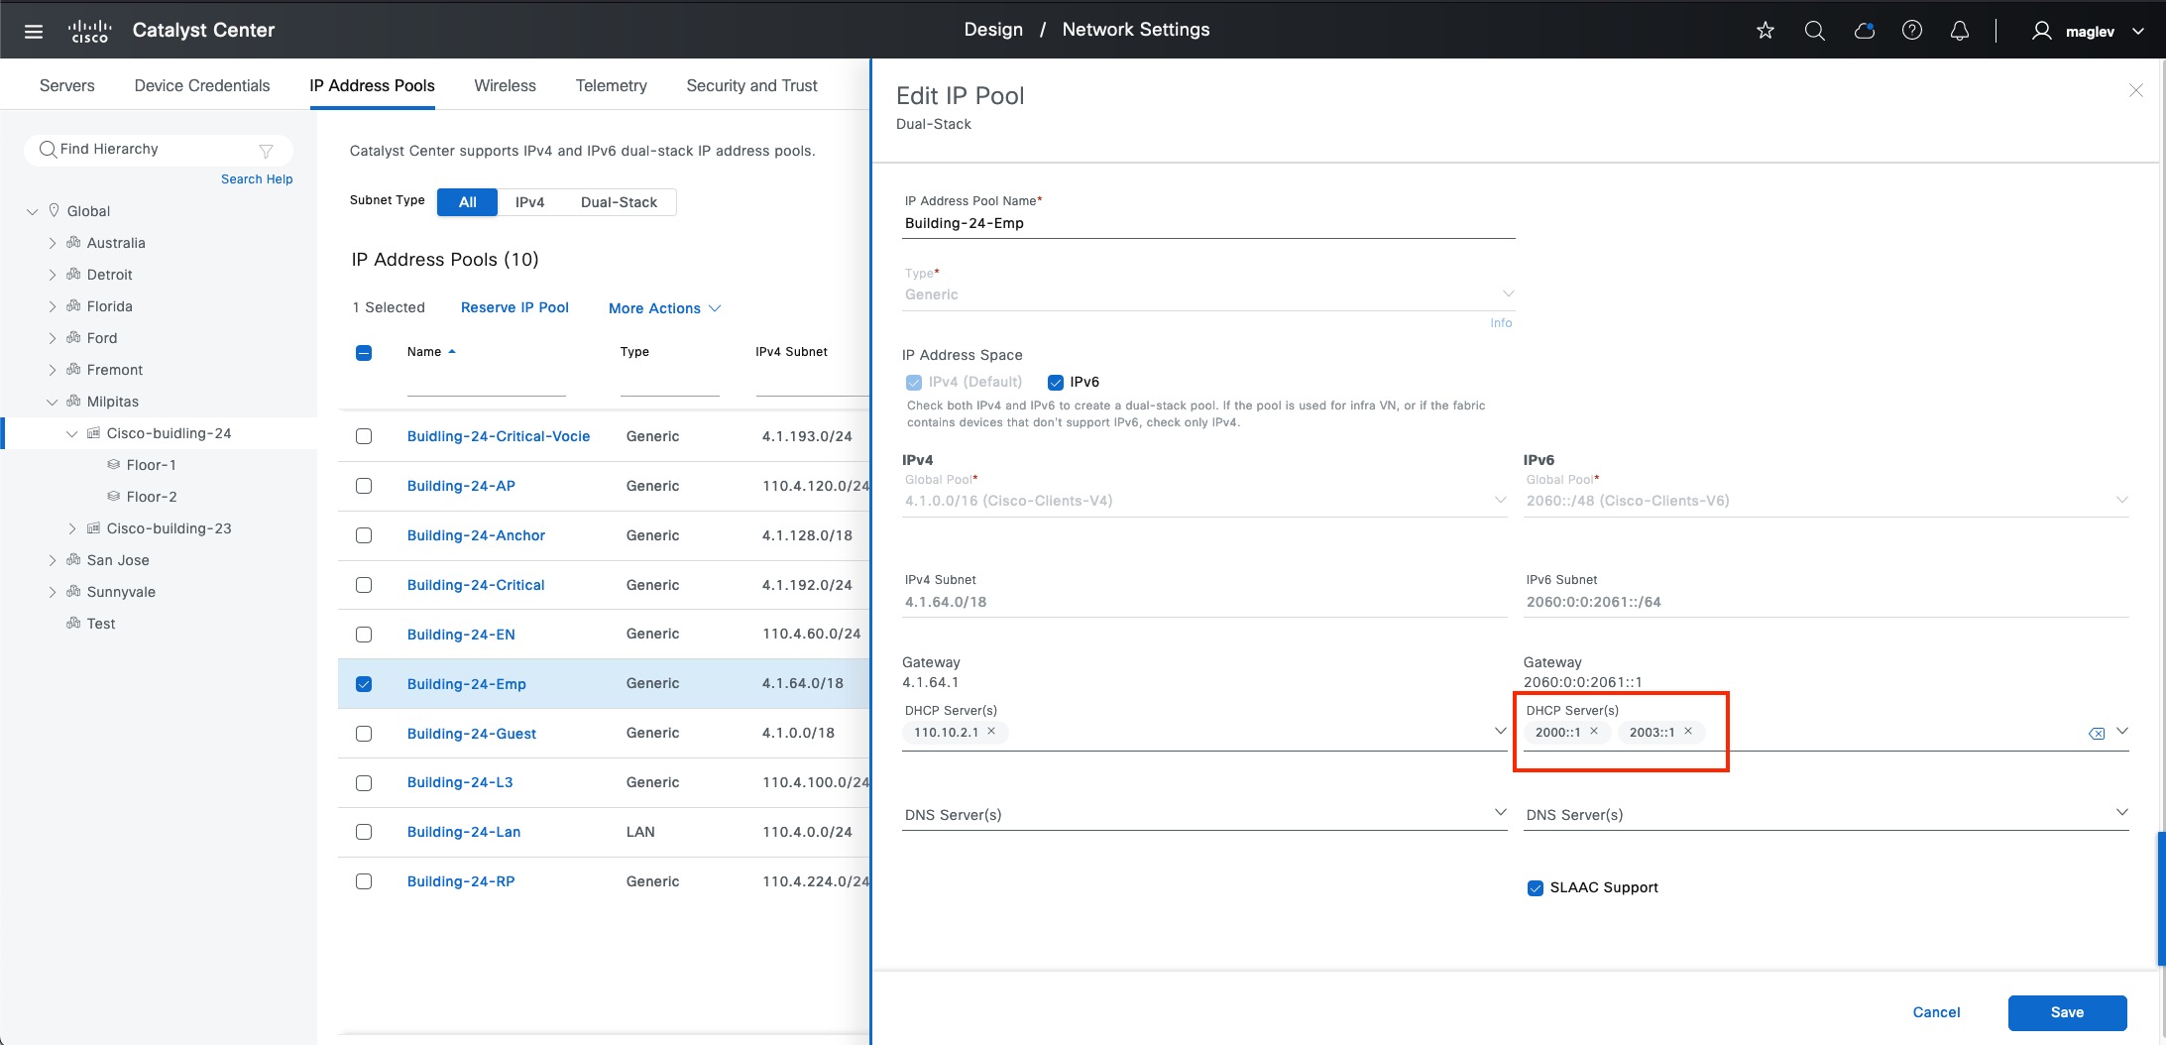The width and height of the screenshot is (2166, 1045).
Task: Click the Save button
Action: [2067, 1012]
